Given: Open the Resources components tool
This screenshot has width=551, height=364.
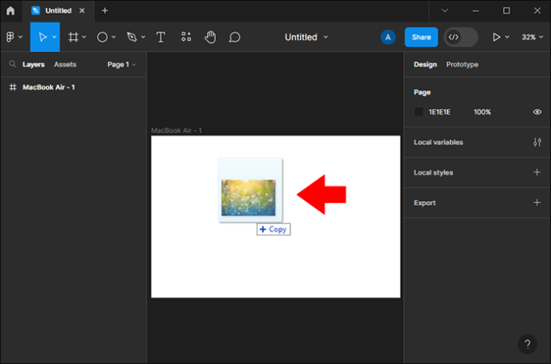Looking at the screenshot, I should (x=186, y=37).
